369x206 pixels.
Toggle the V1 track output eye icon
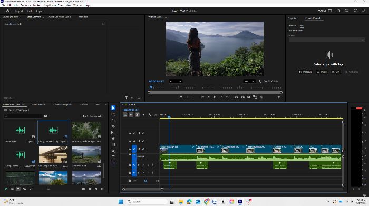[143, 149]
